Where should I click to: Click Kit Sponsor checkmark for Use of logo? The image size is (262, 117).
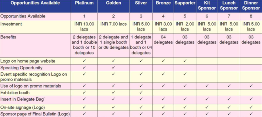[207, 86]
